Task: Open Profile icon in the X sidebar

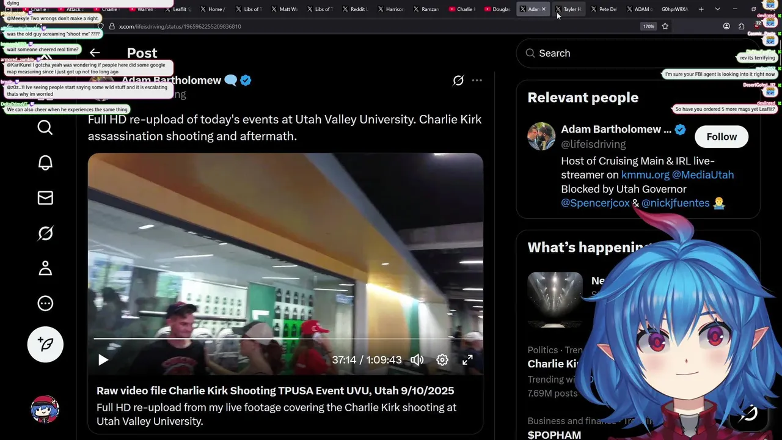Action: (45, 268)
